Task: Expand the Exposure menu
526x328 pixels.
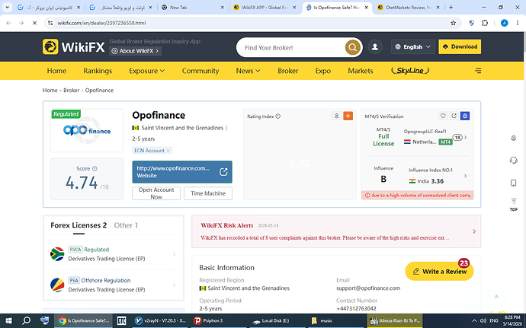Action: tap(146, 71)
